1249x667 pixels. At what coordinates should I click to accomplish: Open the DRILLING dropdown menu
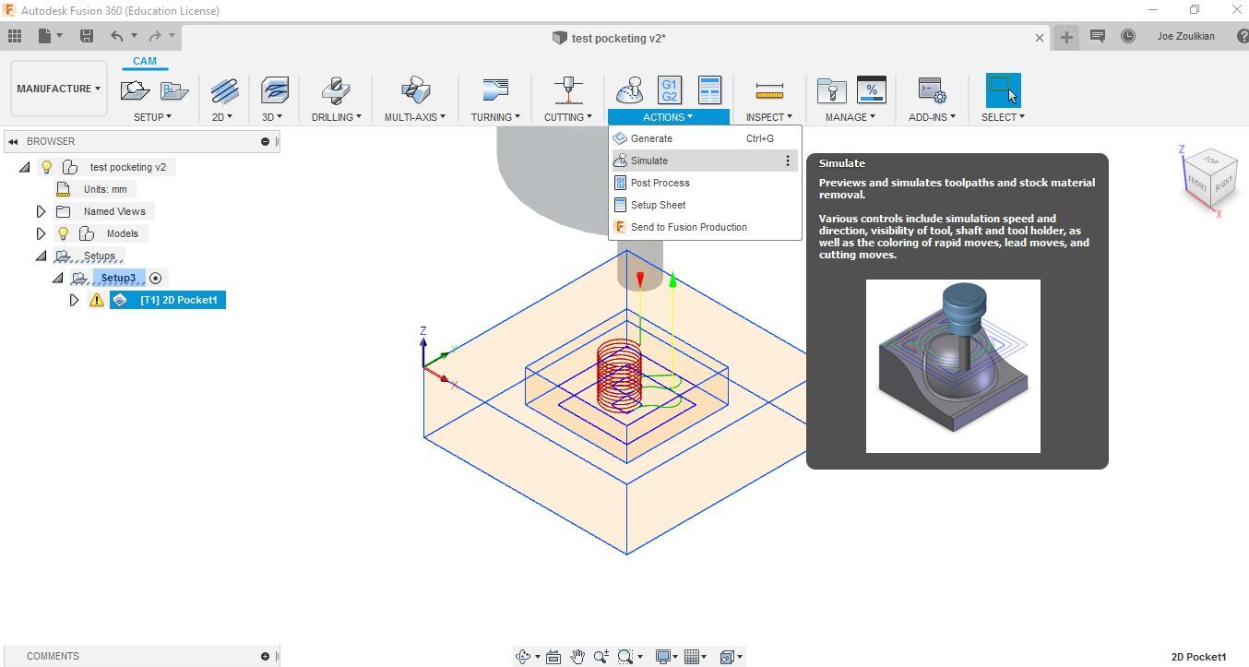coord(336,117)
